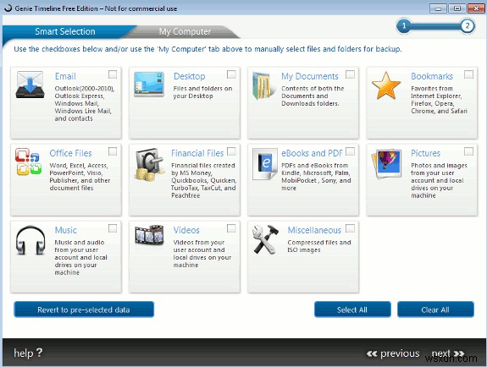Click the Music headphones icon
The height and width of the screenshot is (367, 487).
(30, 240)
